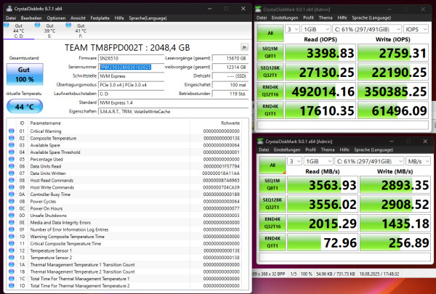Click the Rohwerte column header
Image resolution: width=436 pixels, height=294 pixels.
[x=230, y=123]
